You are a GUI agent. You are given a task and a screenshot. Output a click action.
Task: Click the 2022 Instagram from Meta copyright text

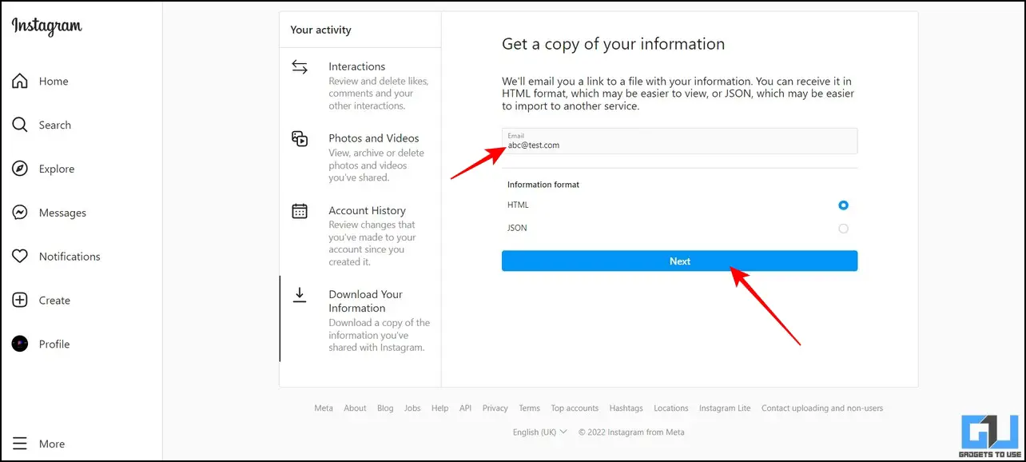click(x=631, y=432)
